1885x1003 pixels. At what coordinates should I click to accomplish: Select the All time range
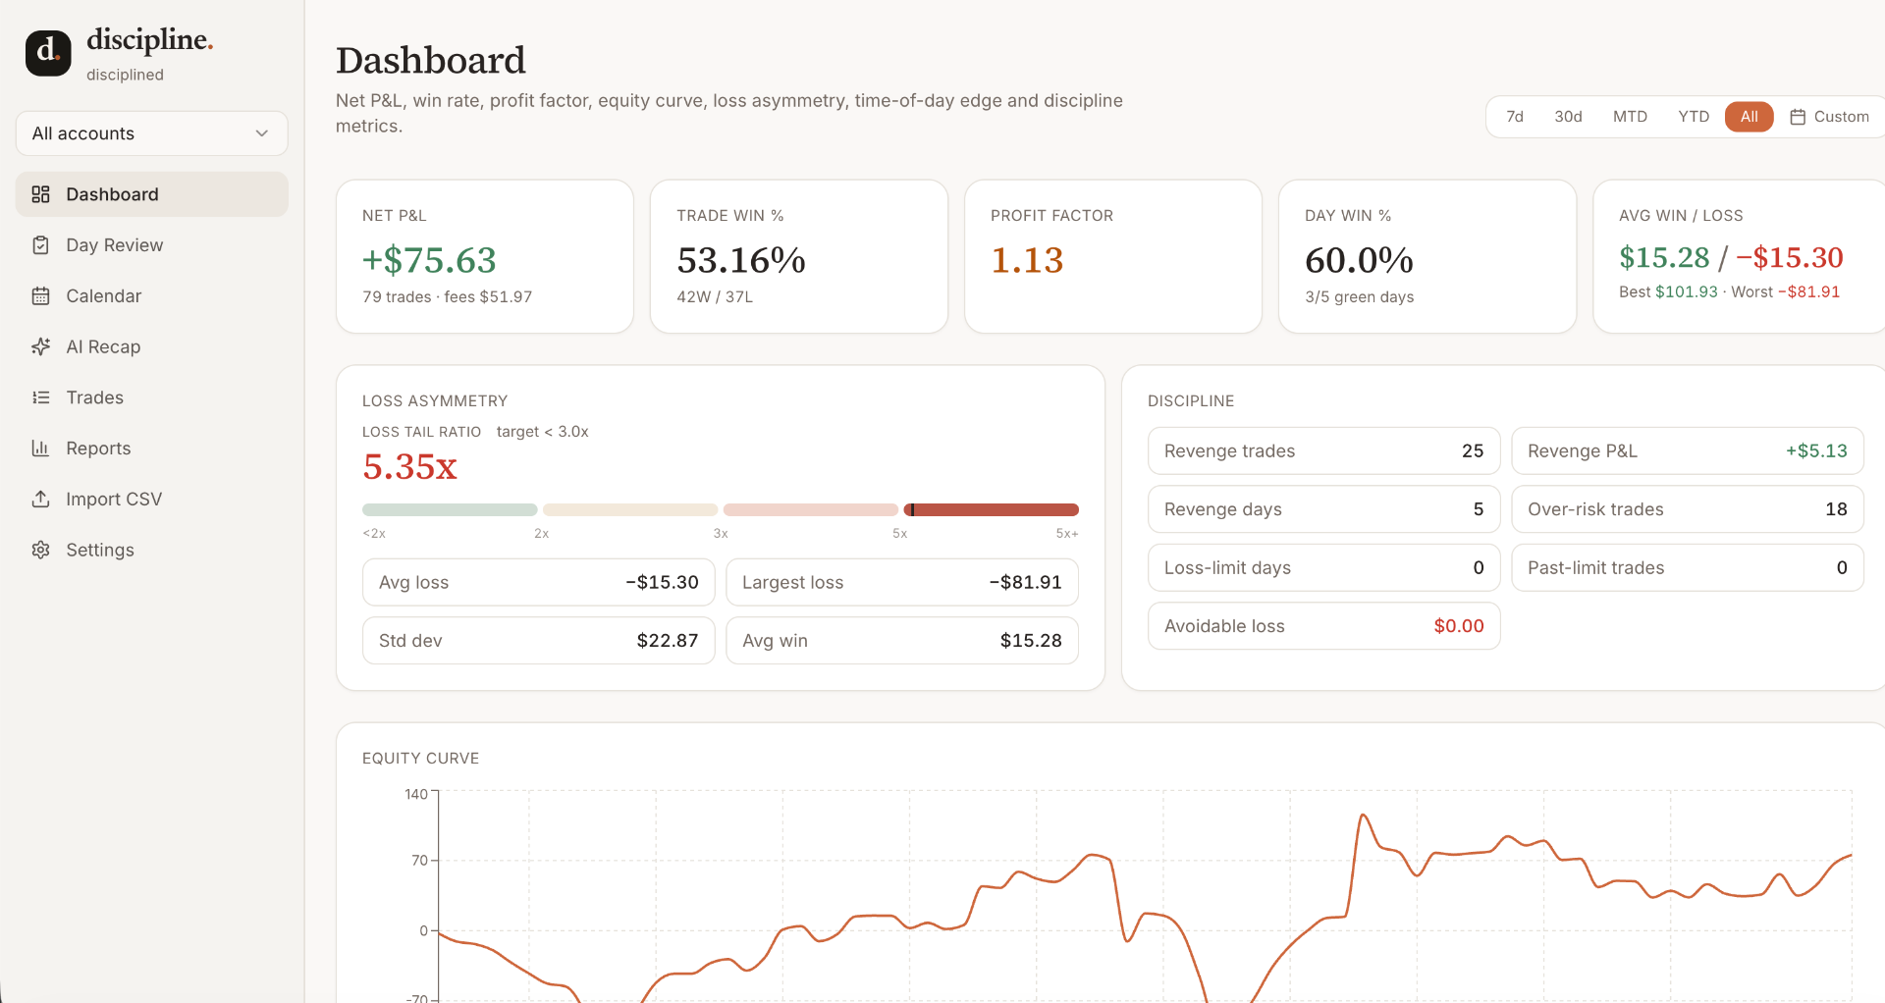[x=1749, y=117]
